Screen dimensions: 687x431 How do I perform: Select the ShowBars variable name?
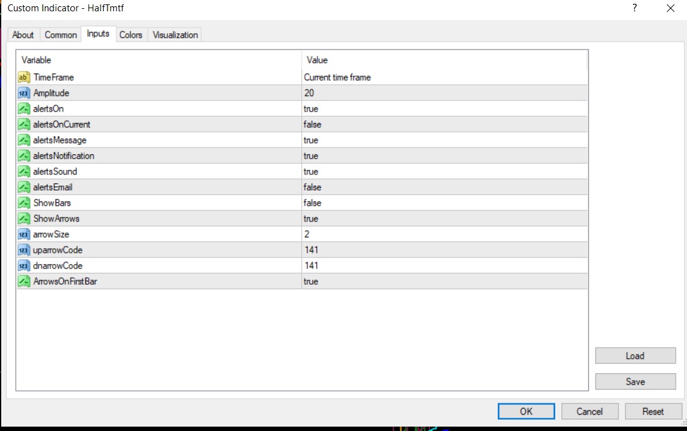[52, 203]
